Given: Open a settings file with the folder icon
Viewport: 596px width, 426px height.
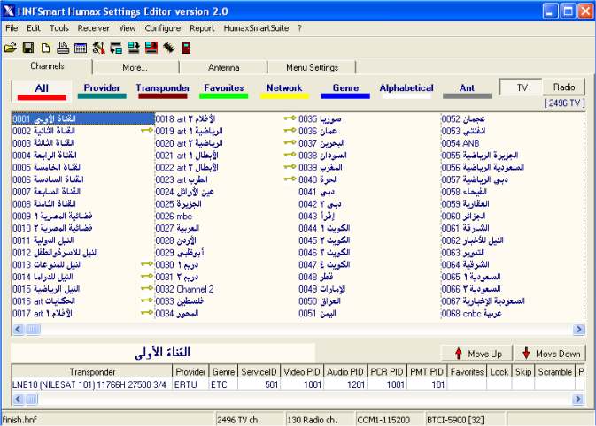Looking at the screenshot, I should point(11,49).
